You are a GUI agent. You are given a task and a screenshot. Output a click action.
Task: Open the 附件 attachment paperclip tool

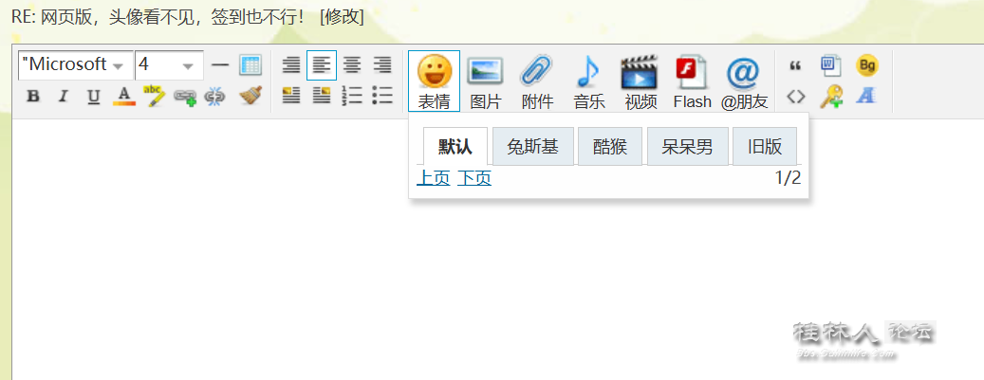click(537, 81)
